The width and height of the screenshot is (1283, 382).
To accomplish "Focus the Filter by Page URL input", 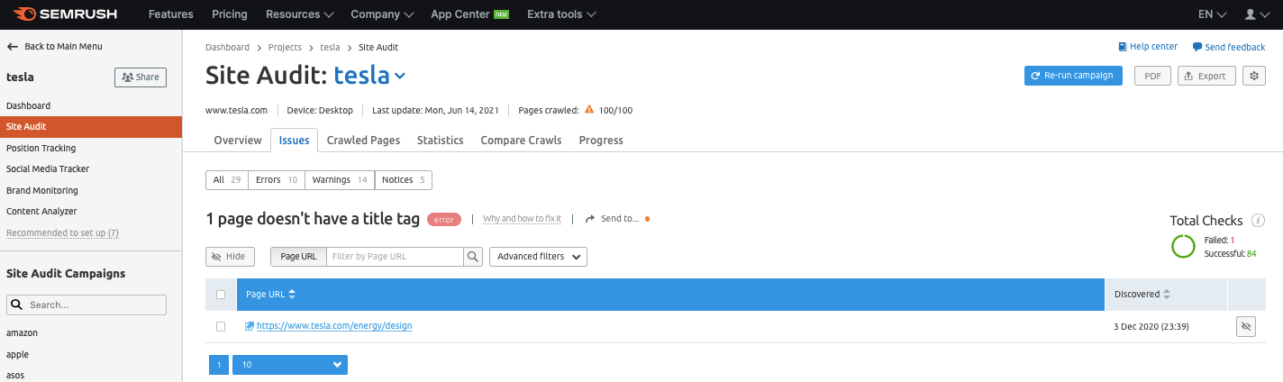I will pyautogui.click(x=395, y=257).
